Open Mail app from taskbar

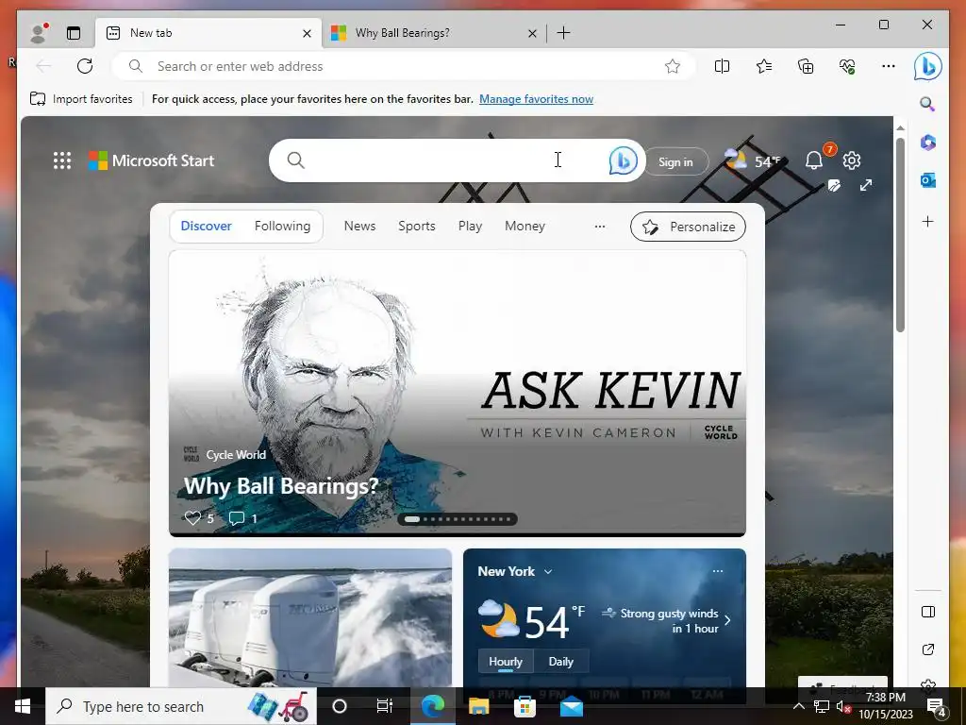pos(571,706)
